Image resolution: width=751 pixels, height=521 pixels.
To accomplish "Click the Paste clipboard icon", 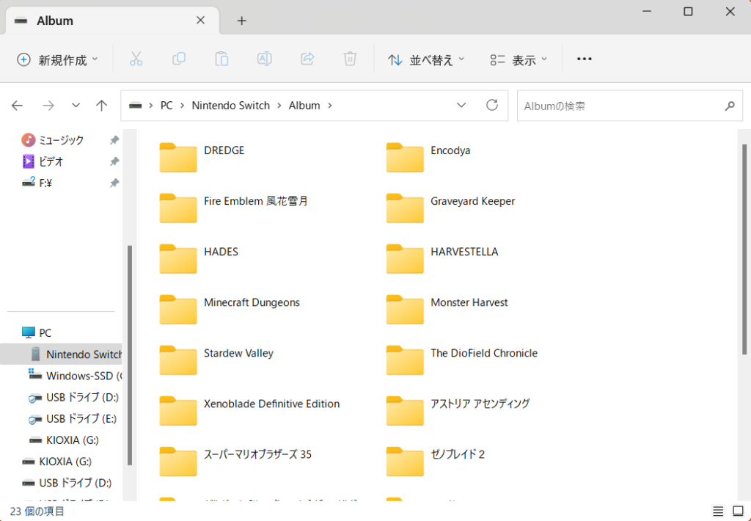I will [221, 59].
